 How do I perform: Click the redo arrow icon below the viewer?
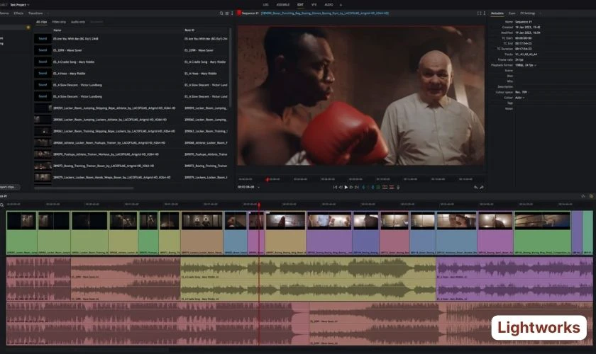pos(482,187)
